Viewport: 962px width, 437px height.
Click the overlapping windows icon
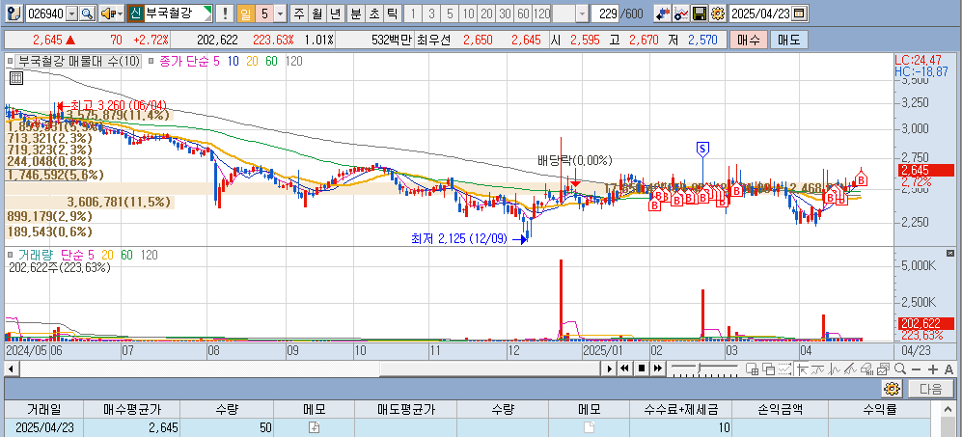(768, 369)
